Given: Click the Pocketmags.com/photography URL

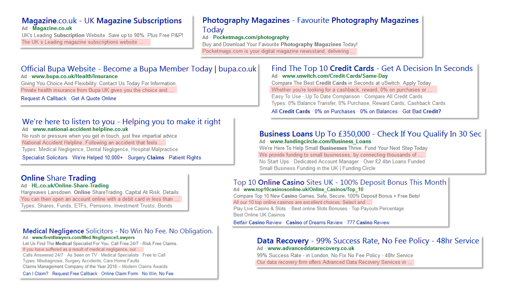Looking at the screenshot, I should point(251,37).
